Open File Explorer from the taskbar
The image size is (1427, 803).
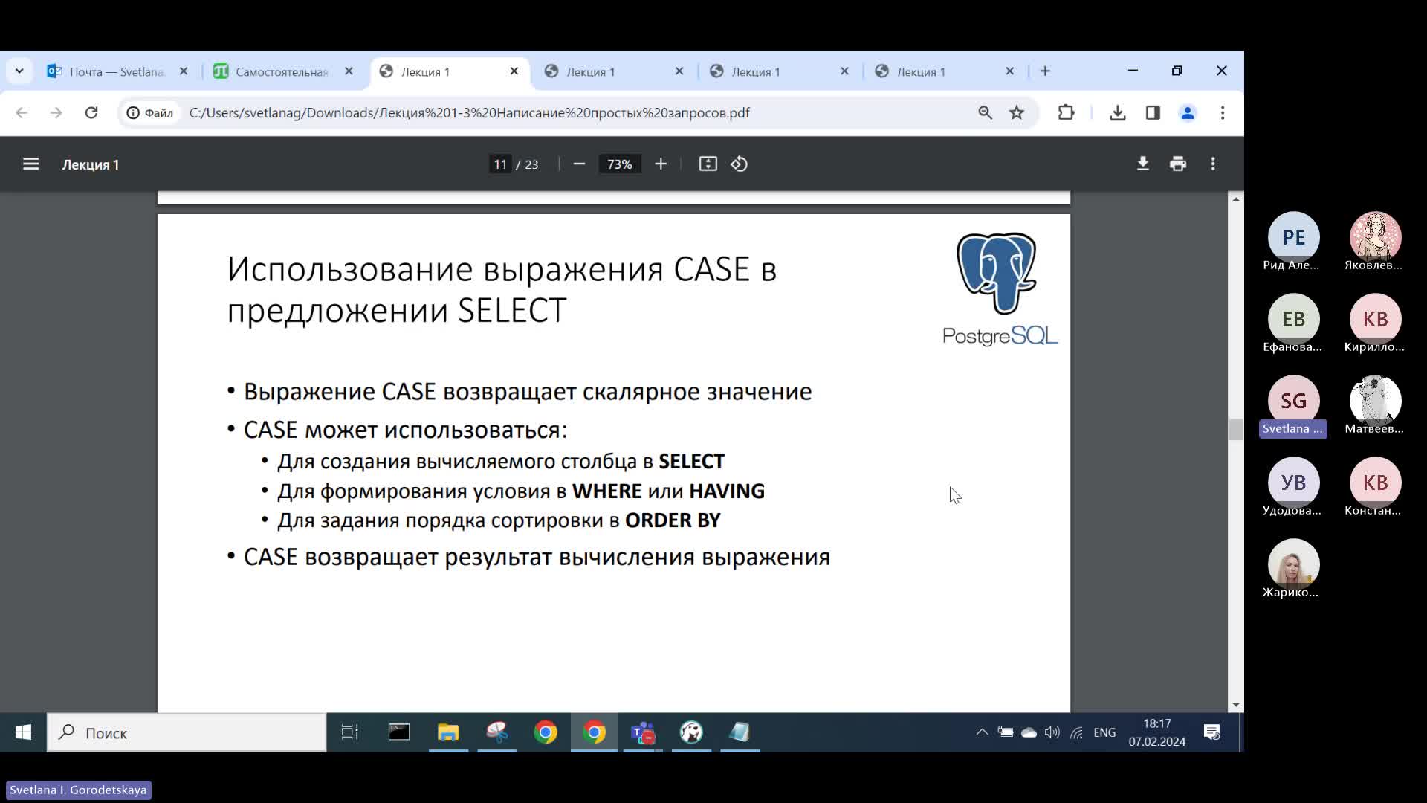[x=448, y=732]
